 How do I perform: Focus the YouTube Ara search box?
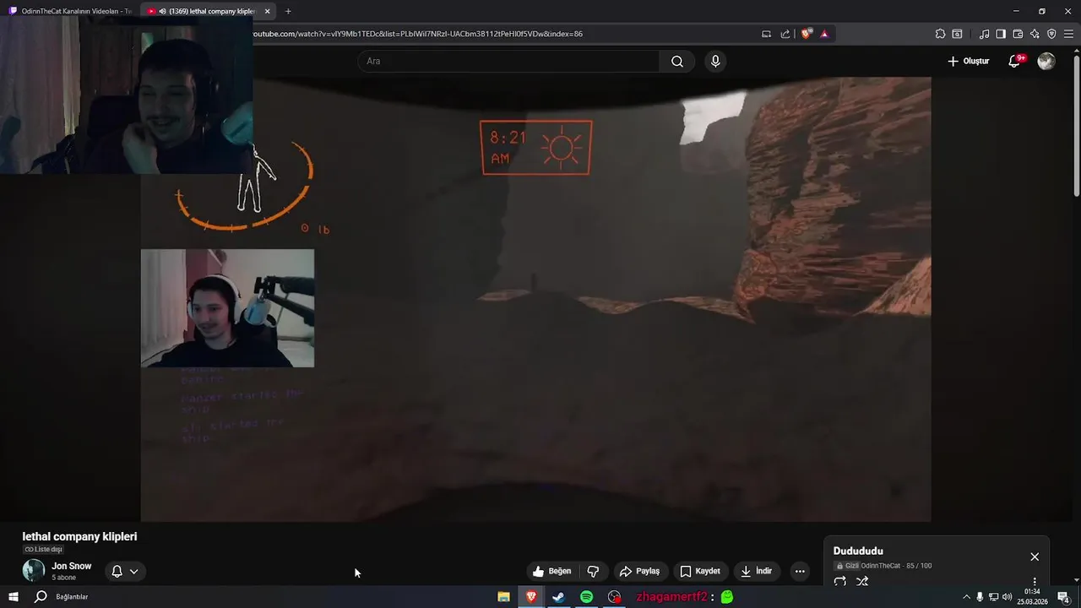[x=508, y=61]
